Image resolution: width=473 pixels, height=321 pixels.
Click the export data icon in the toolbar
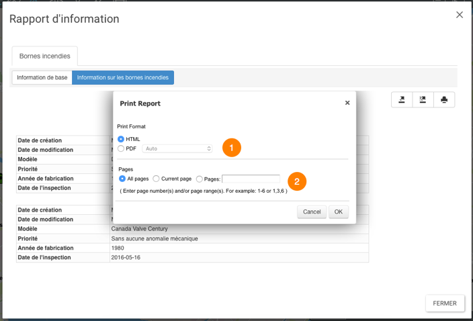[x=423, y=100]
